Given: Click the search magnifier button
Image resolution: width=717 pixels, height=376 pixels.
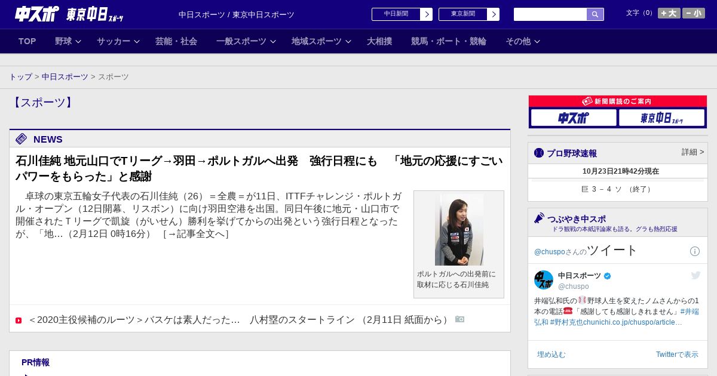Looking at the screenshot, I should [x=595, y=14].
